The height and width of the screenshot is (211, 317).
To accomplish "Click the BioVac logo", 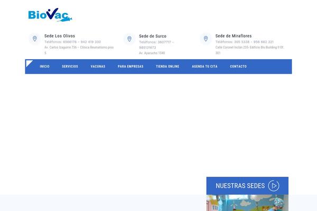I will (x=50, y=15).
